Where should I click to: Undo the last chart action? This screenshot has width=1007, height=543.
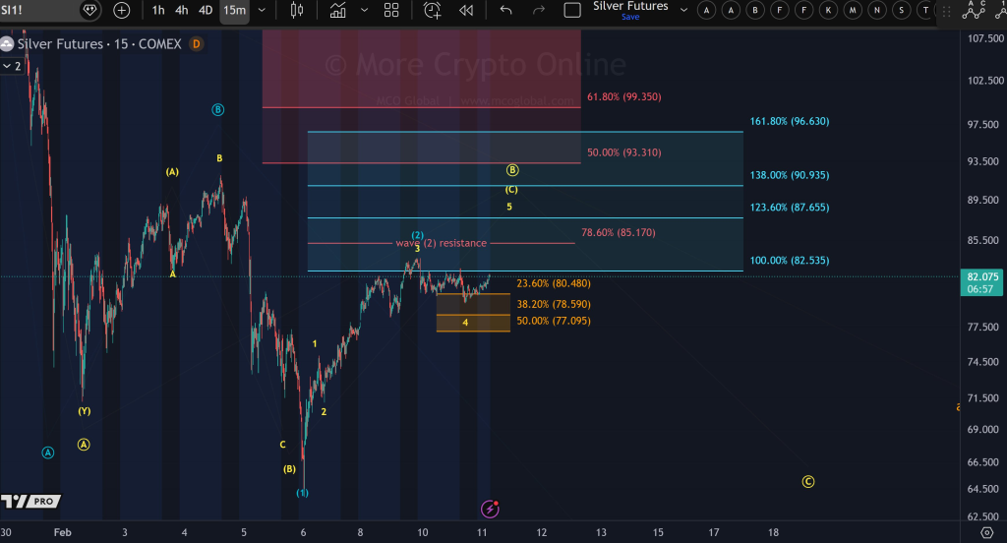pyautogui.click(x=506, y=10)
